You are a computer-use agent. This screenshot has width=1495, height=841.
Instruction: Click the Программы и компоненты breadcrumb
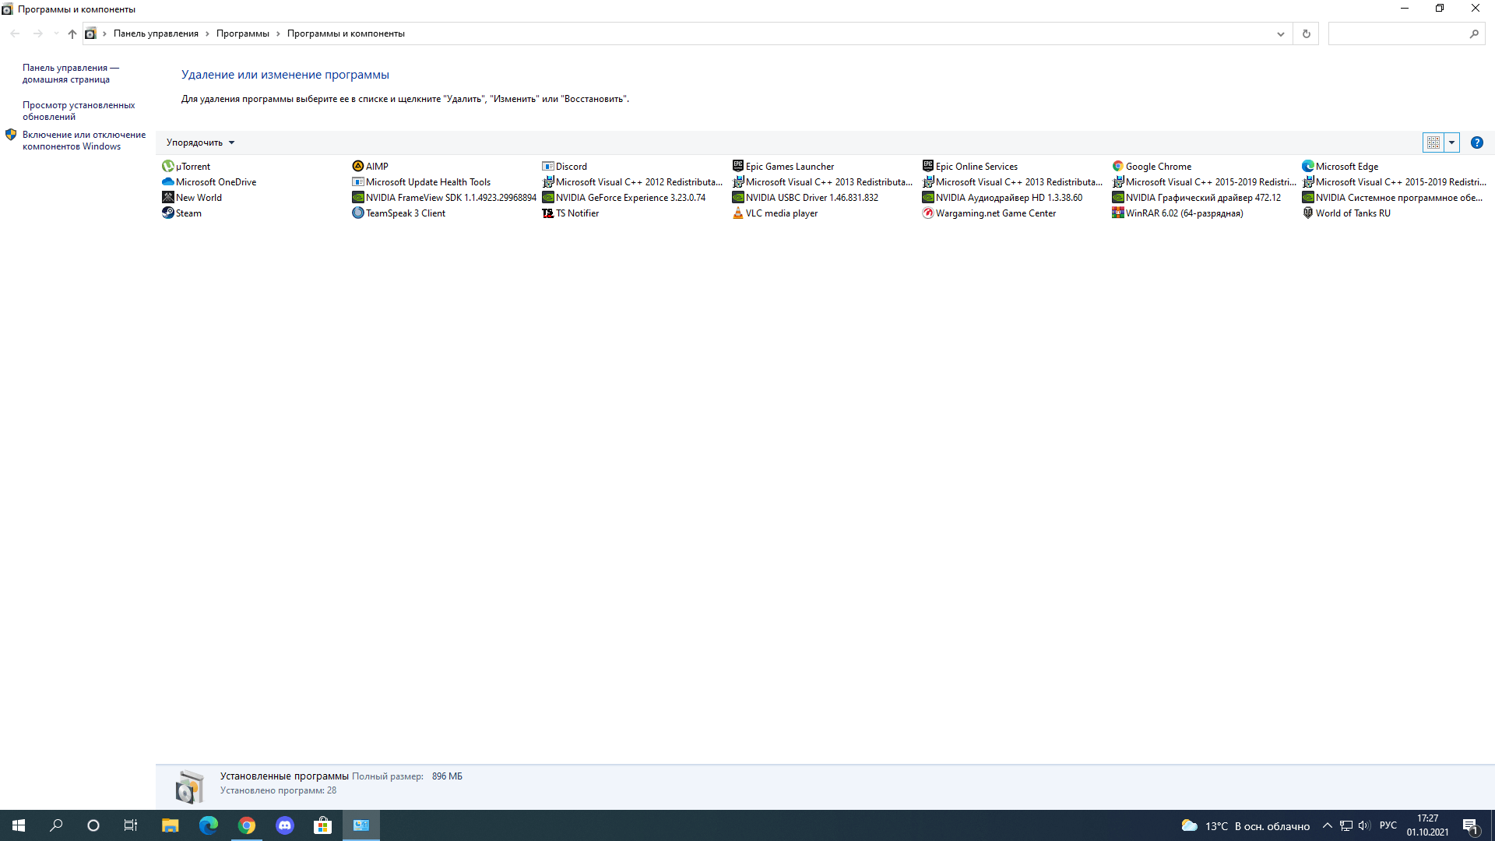[346, 33]
